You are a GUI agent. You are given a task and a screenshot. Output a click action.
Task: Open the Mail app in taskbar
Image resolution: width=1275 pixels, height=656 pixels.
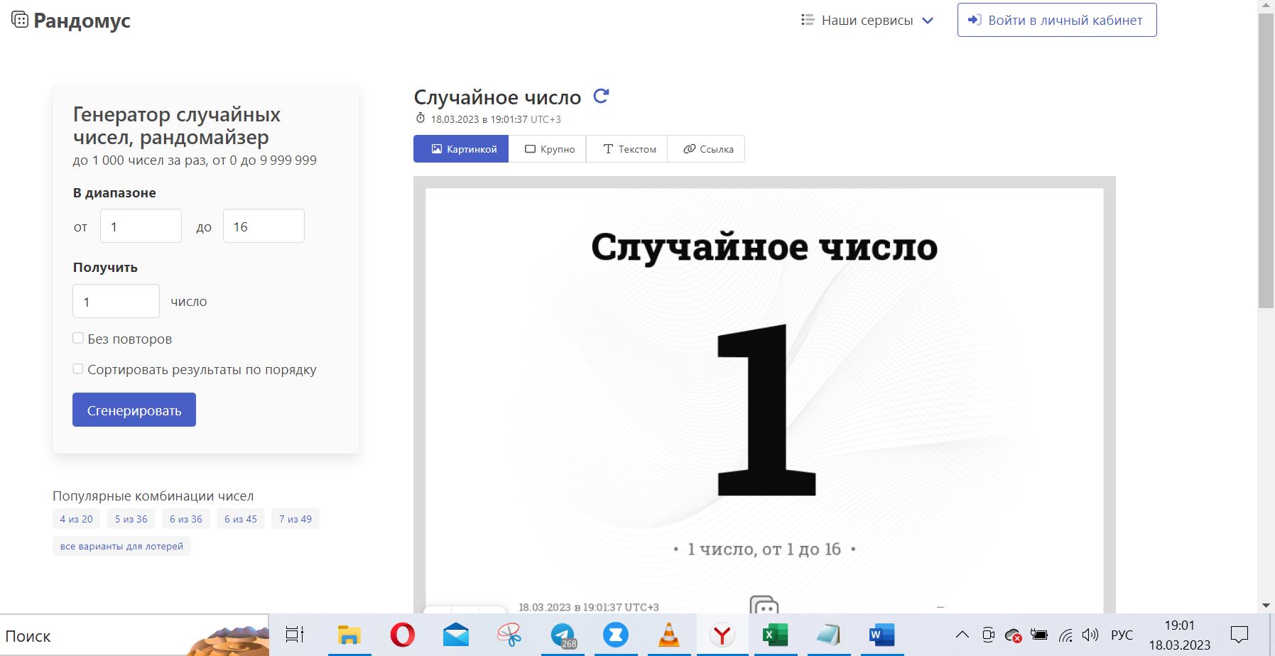tap(456, 635)
